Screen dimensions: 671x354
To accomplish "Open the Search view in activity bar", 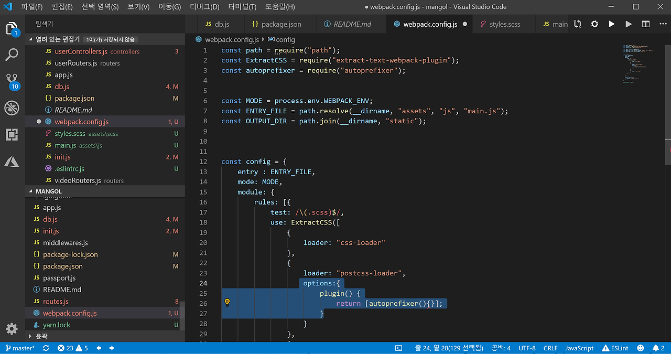I will point(12,54).
